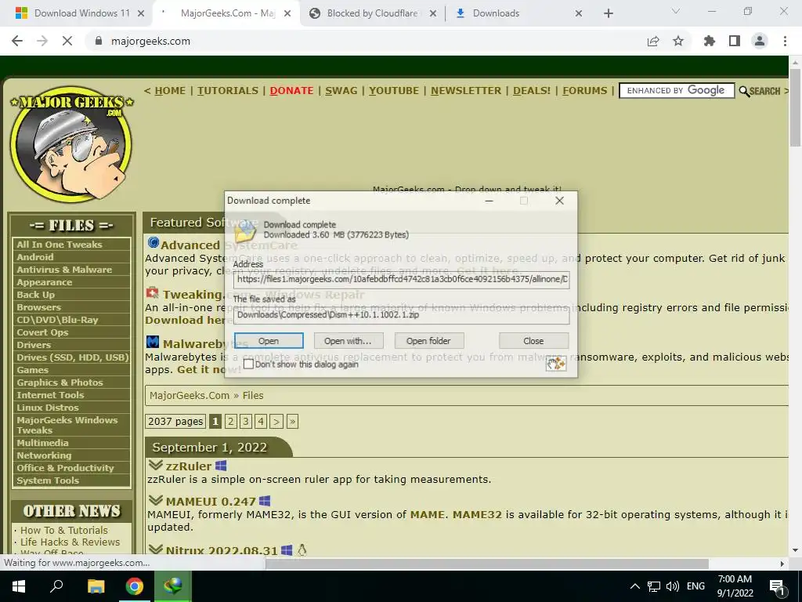This screenshot has width=802, height=602.
Task: Open the DEALS! menu link
Action: (x=532, y=91)
